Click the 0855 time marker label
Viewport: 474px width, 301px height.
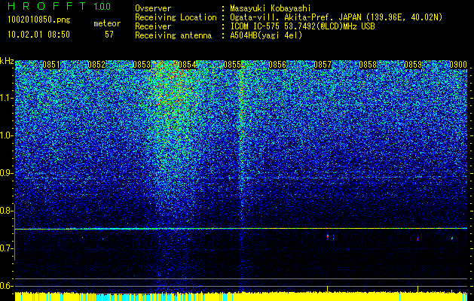(232, 65)
